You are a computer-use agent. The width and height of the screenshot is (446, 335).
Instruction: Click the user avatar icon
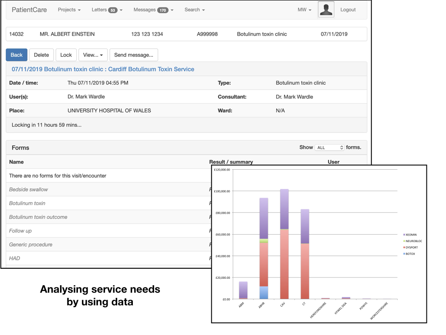tap(326, 10)
